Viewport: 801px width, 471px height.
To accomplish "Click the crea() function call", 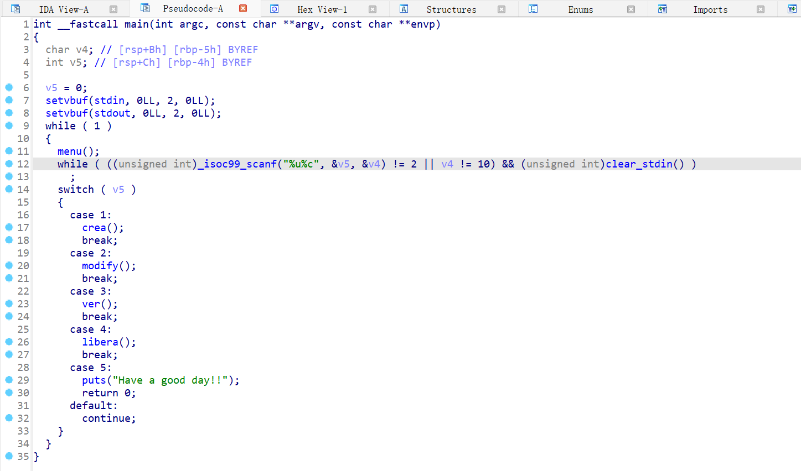I will pos(94,228).
